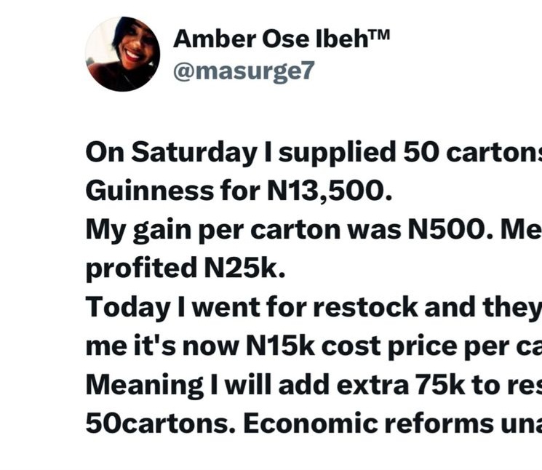Click the word Meaning starting the seventh line
Viewport: 542px width, 470px height.
(x=143, y=384)
